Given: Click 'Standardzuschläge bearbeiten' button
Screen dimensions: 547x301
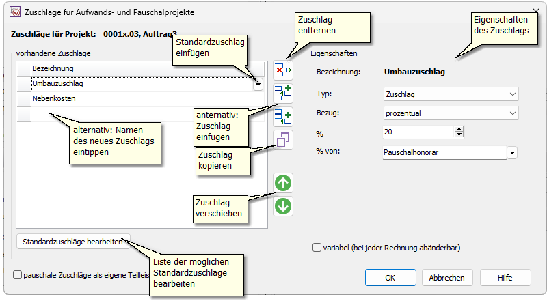Looking at the screenshot, I should pos(72,242).
